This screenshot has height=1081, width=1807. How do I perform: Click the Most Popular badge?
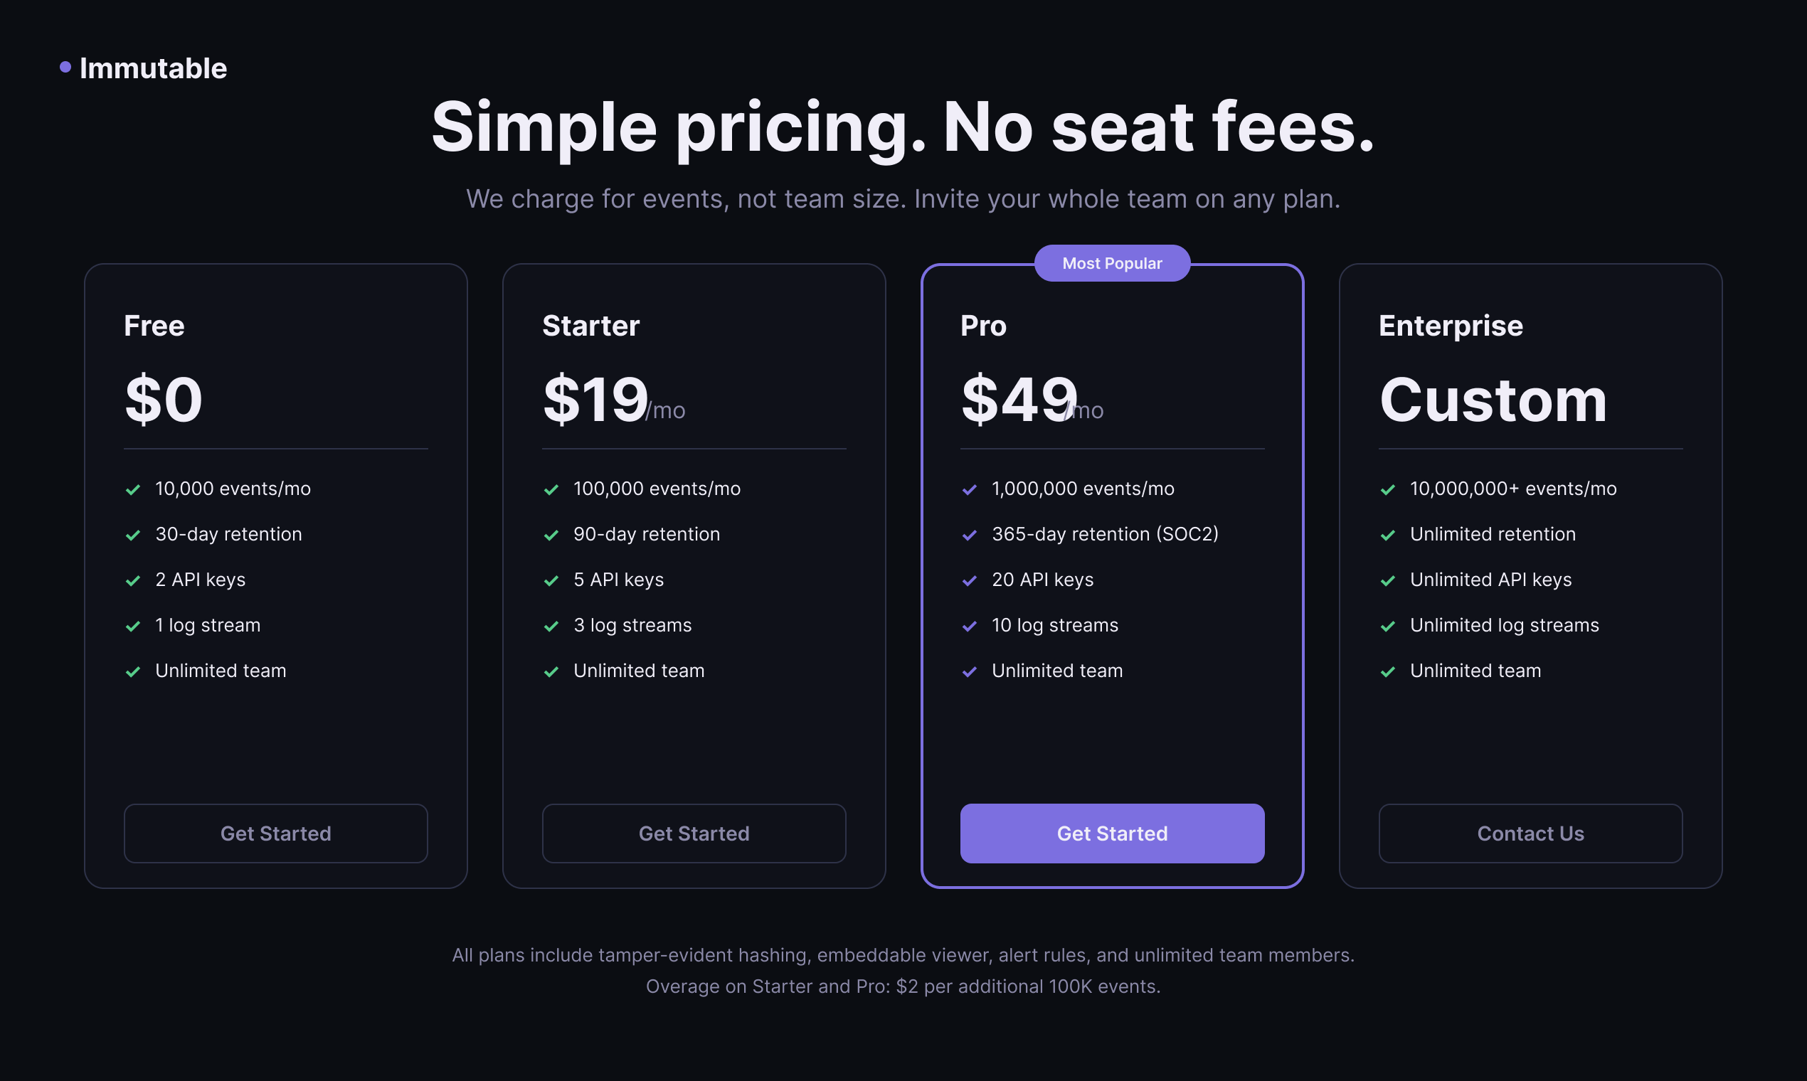(1112, 263)
